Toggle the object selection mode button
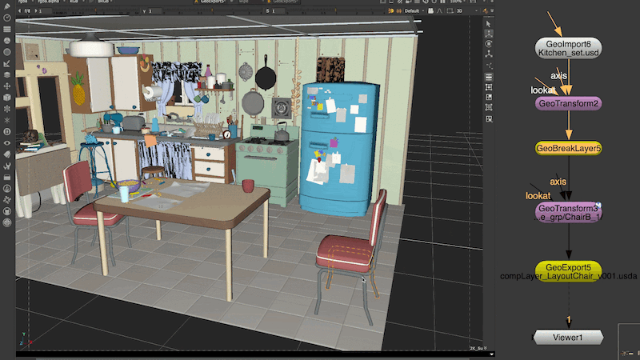640x360 pixels. 489,107
